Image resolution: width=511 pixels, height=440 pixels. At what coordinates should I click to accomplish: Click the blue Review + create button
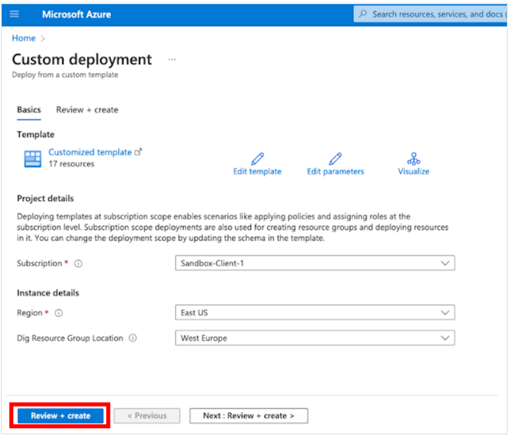click(x=60, y=415)
